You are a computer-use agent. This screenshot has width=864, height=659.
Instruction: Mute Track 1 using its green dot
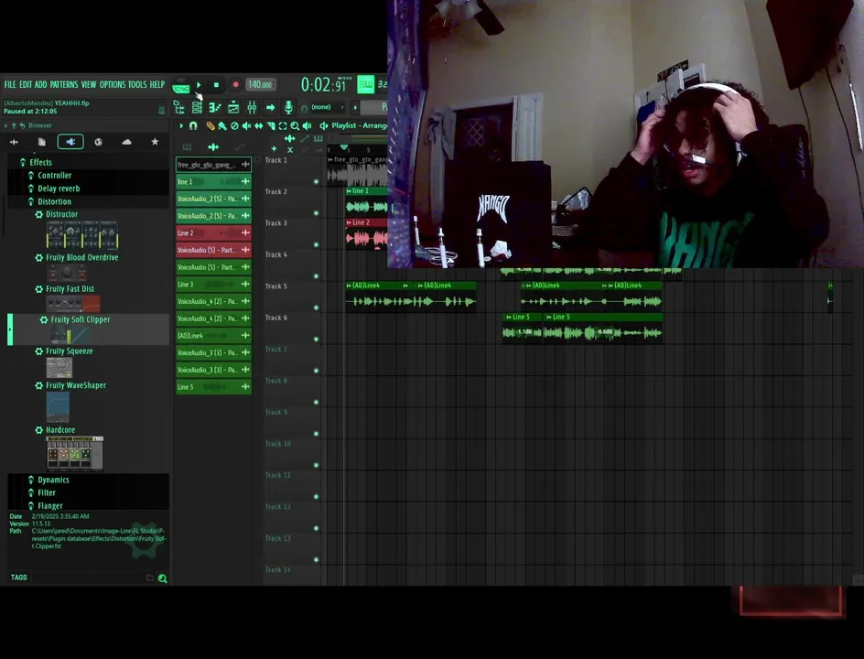point(317,182)
